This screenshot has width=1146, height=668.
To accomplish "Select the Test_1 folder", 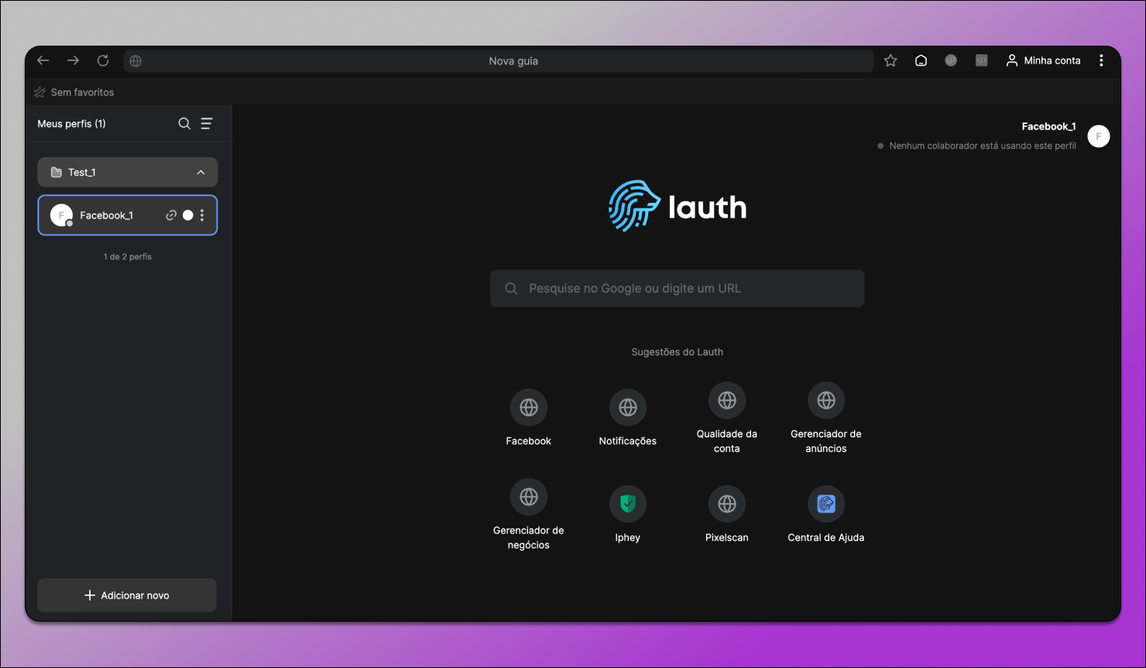I will (128, 172).
